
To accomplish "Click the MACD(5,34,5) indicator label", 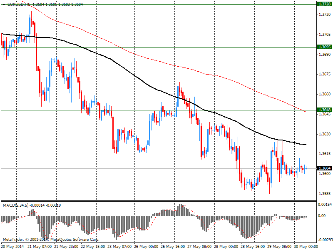I will tap(15, 205).
